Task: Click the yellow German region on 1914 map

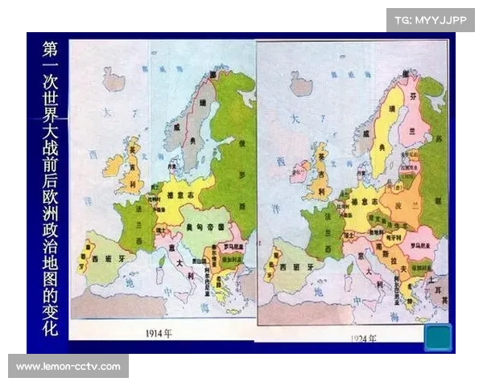Action: point(183,193)
